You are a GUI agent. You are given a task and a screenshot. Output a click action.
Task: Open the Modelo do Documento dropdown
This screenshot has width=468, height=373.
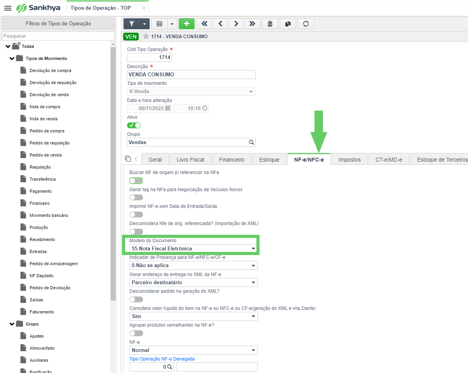pos(194,248)
